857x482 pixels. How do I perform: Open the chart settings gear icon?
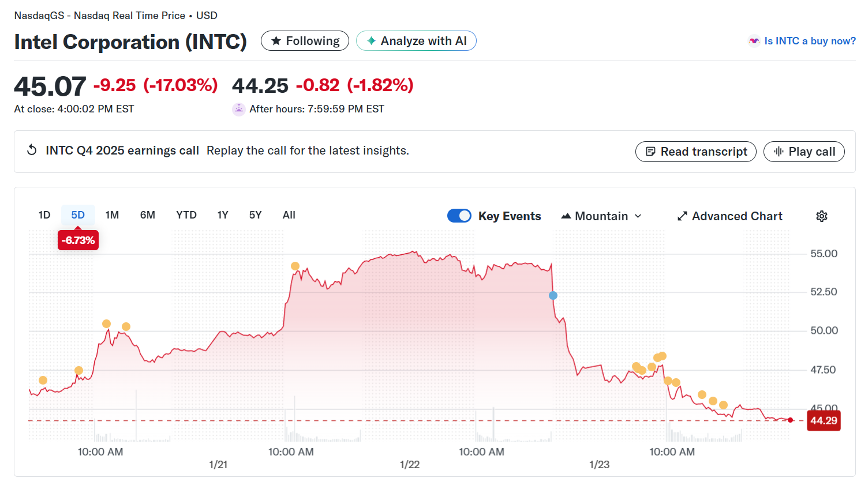tap(822, 216)
